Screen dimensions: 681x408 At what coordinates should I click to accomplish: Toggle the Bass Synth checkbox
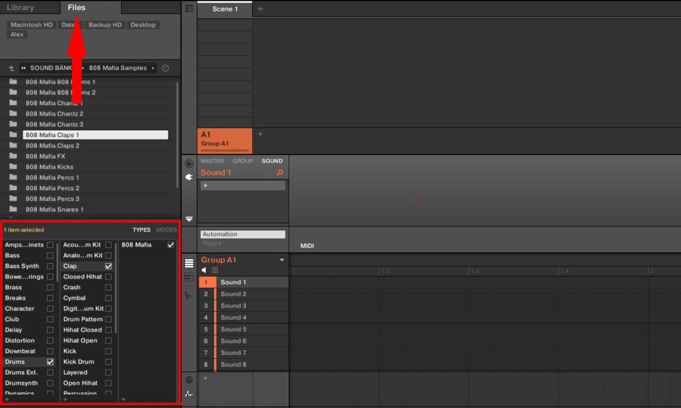tap(50, 266)
